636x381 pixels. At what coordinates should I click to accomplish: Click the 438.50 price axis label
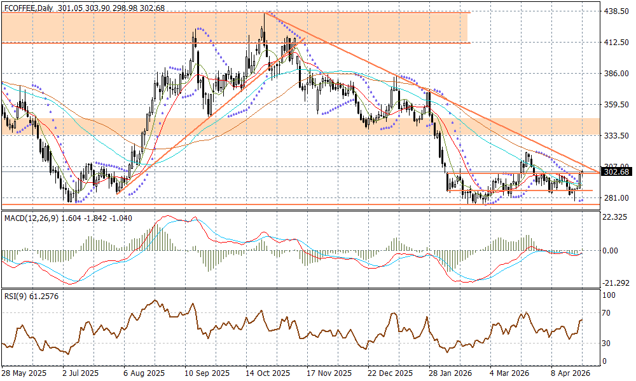tap(616, 11)
